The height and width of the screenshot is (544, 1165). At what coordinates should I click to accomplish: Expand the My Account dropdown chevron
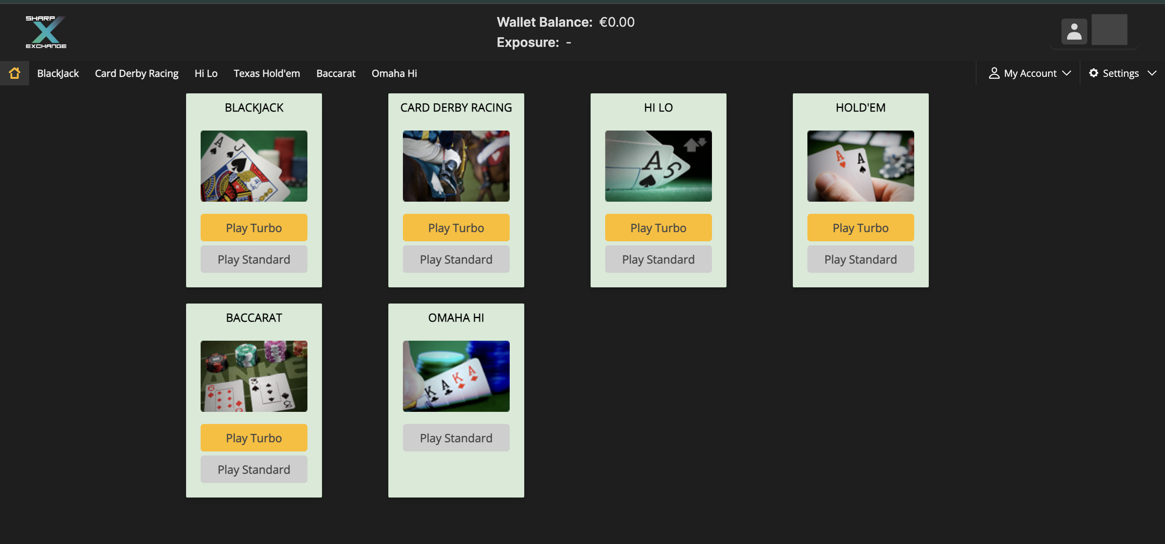(x=1066, y=73)
